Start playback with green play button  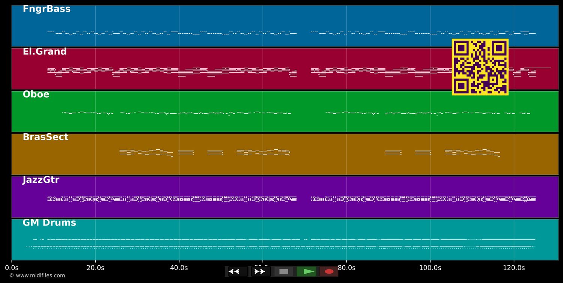pyautogui.click(x=306, y=271)
